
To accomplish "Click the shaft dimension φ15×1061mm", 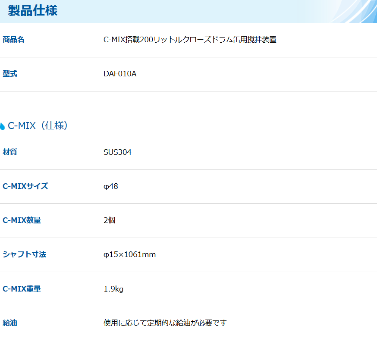I will [x=129, y=254].
